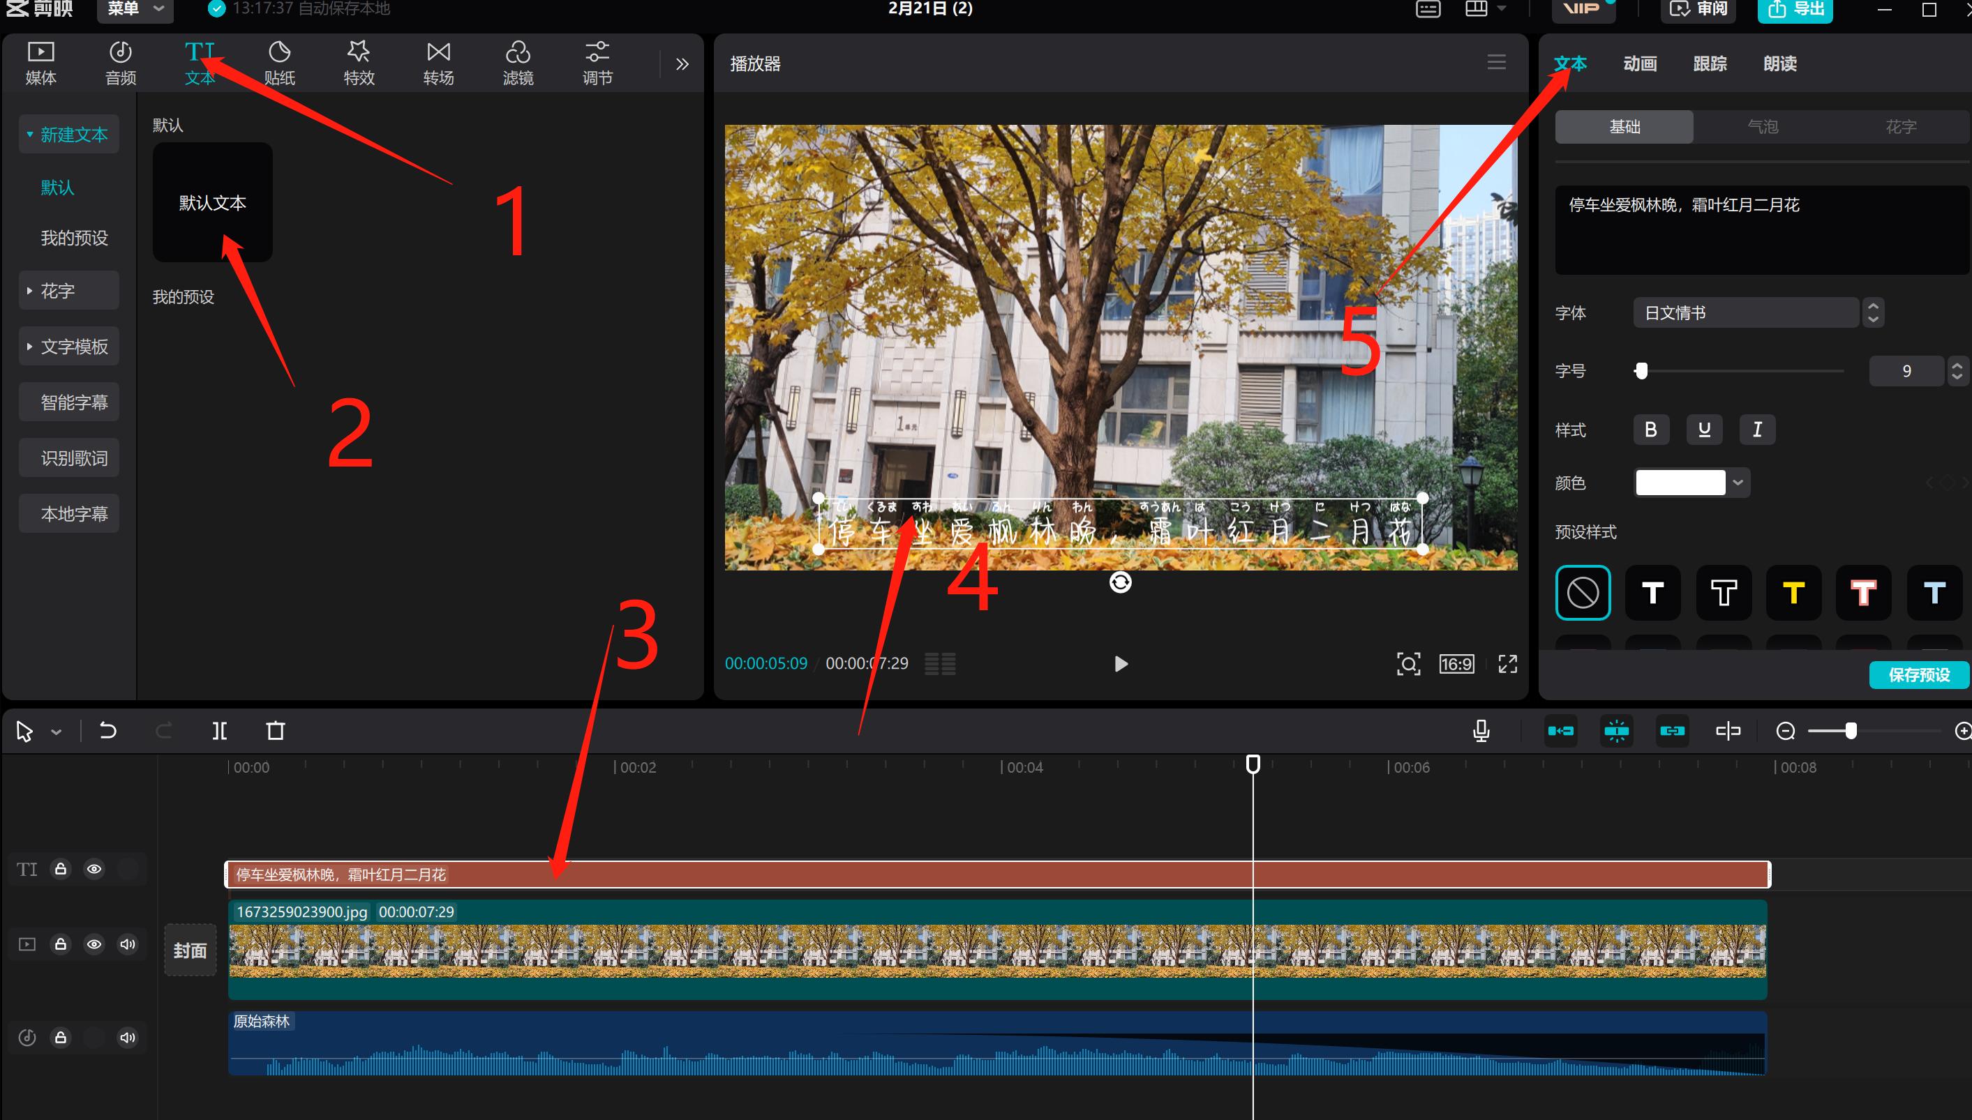Open the text color dropdown arrow
The image size is (1972, 1120).
(1738, 483)
